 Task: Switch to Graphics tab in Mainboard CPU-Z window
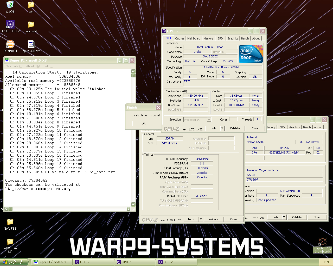click(294, 127)
